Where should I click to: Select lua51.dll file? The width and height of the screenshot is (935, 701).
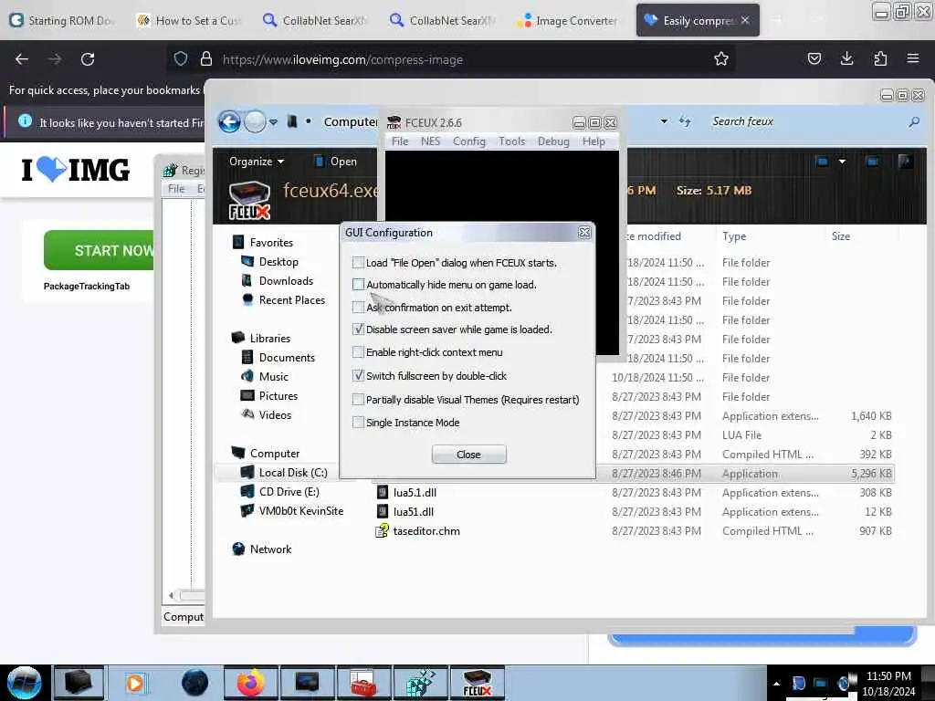point(405,511)
